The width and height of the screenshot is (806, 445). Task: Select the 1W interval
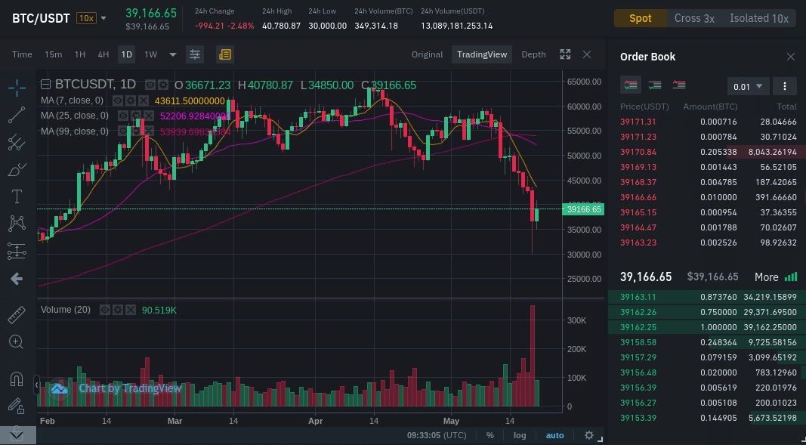(x=150, y=54)
